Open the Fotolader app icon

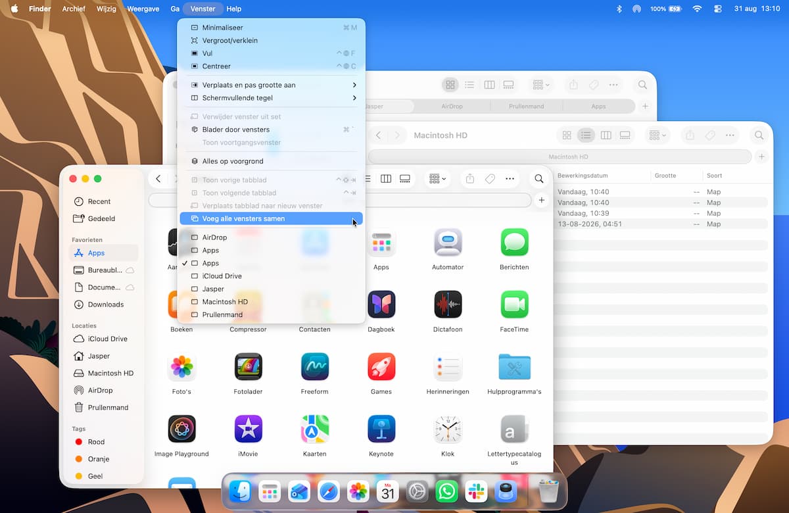pos(248,367)
